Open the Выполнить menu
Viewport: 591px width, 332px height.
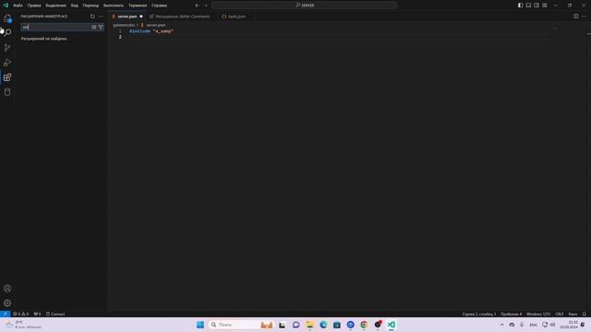click(x=114, y=6)
